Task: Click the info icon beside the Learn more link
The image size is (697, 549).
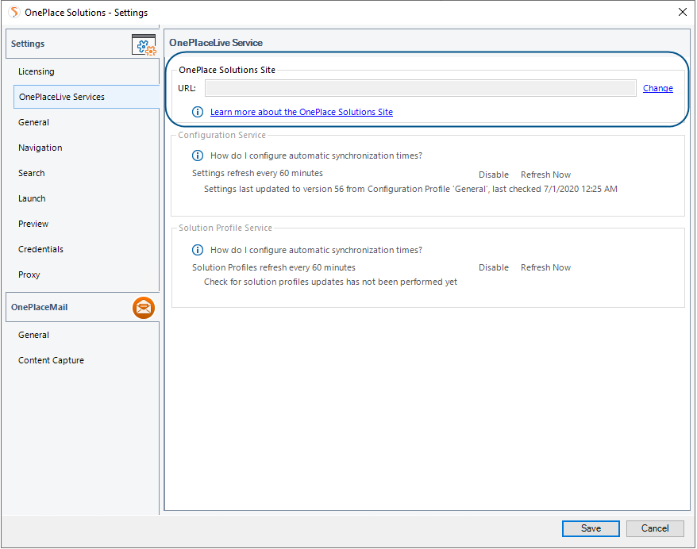Action: 197,112
